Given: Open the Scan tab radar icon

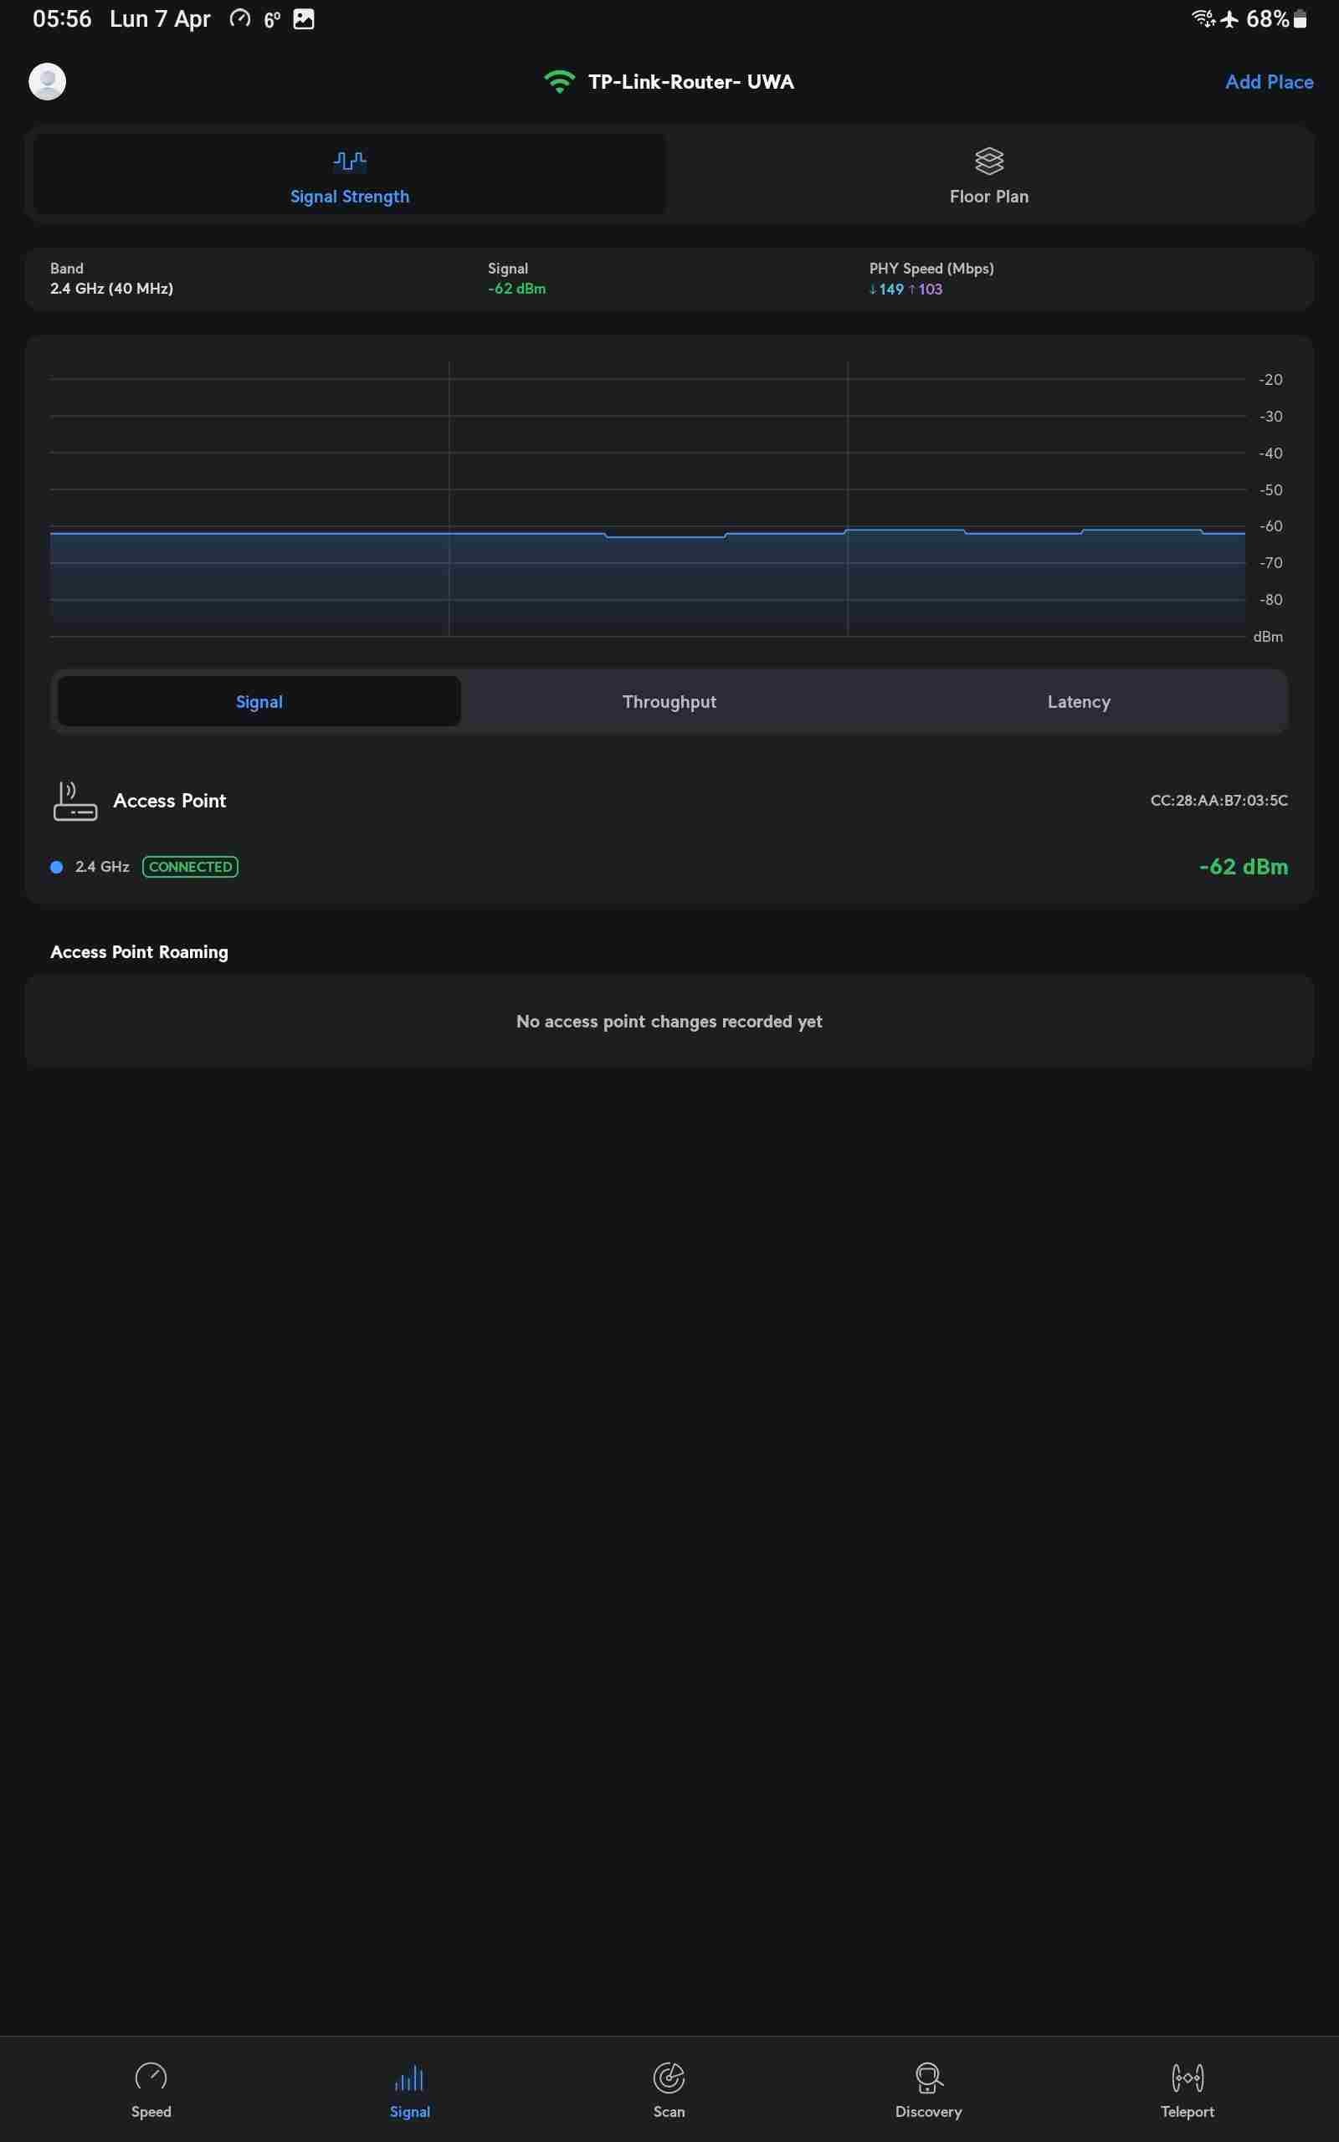Looking at the screenshot, I should [669, 2077].
